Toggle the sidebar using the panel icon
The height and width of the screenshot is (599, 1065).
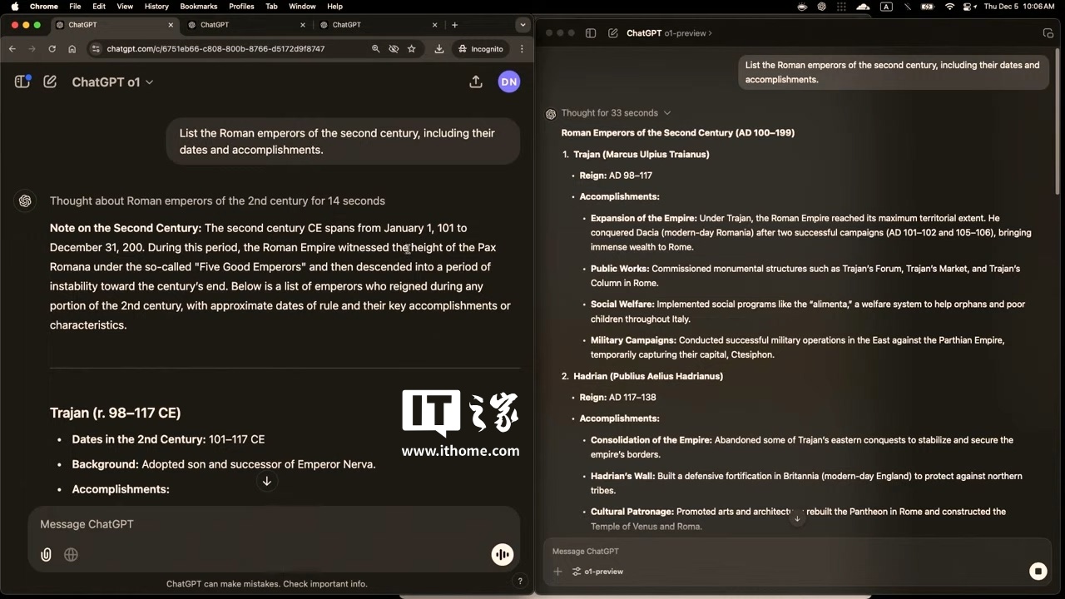tap(22, 82)
